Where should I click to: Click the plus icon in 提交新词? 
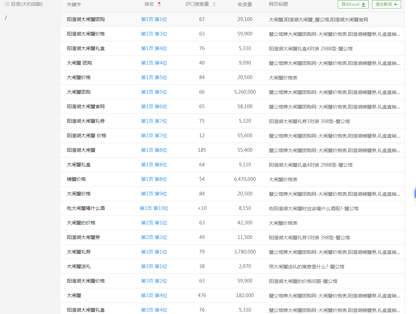[395, 4]
